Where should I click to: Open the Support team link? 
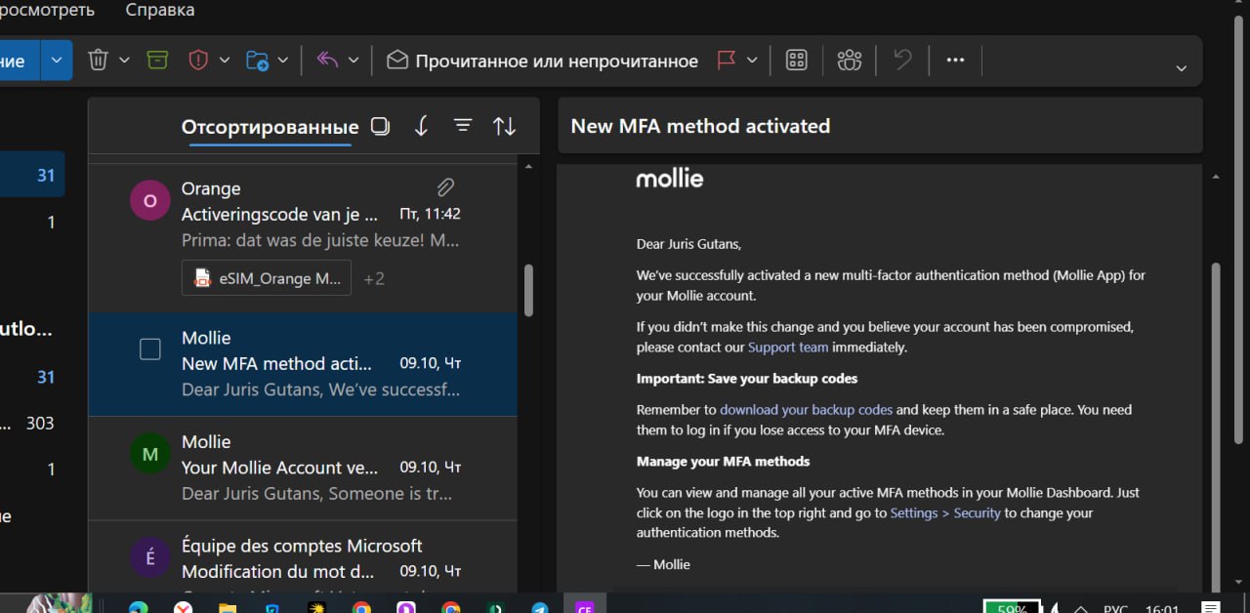(788, 347)
